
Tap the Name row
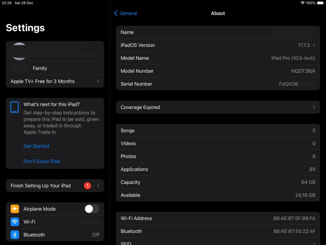tap(218, 32)
